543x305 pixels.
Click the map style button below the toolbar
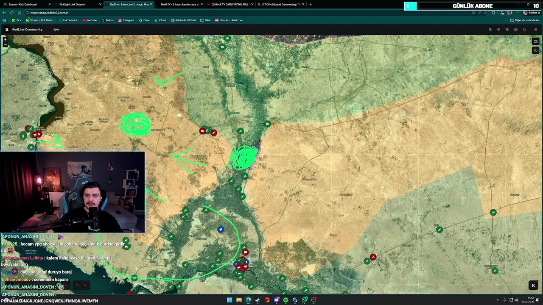tap(535, 42)
